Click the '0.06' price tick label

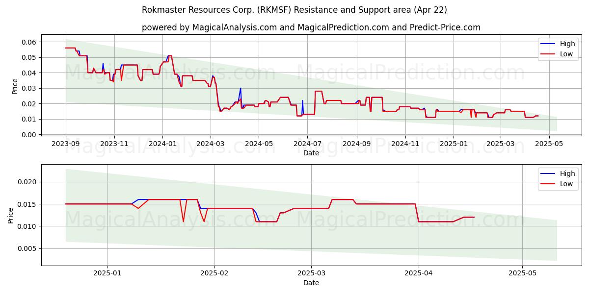[30, 42]
